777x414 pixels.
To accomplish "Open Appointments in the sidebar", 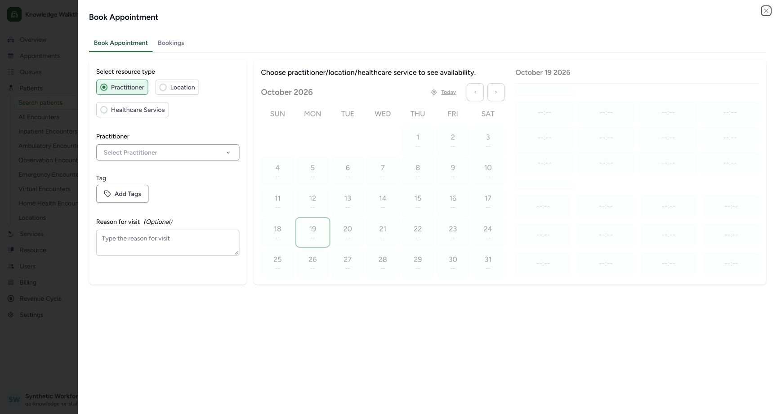I will tap(40, 56).
